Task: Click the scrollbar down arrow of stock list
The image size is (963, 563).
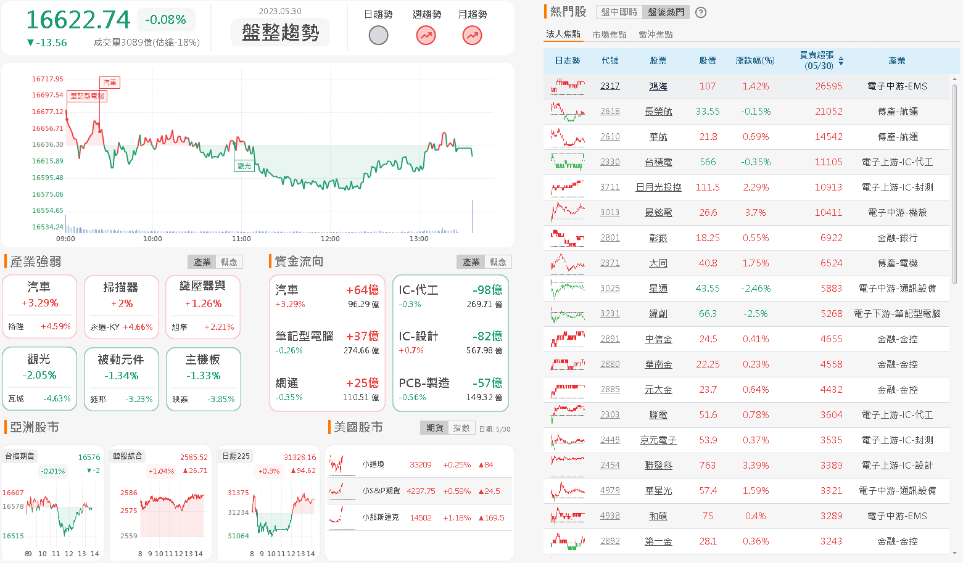Action: coord(954,554)
